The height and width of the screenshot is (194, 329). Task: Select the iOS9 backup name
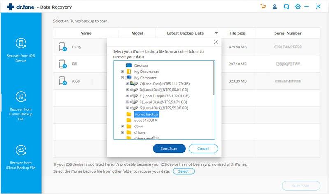tap(76, 81)
